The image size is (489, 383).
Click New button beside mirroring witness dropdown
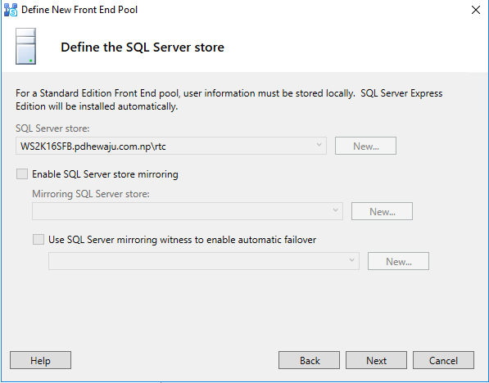(x=398, y=261)
